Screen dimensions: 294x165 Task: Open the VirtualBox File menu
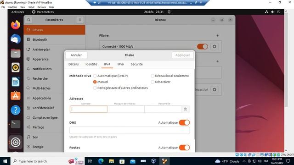(x=3, y=7)
